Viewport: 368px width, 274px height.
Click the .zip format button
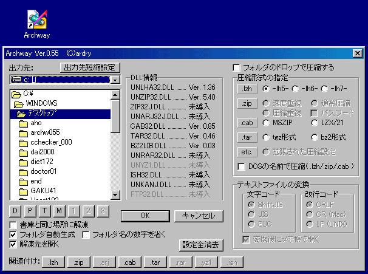coord(246,103)
